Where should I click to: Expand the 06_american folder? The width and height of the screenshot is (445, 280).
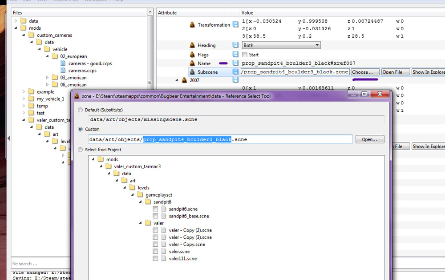point(47,84)
